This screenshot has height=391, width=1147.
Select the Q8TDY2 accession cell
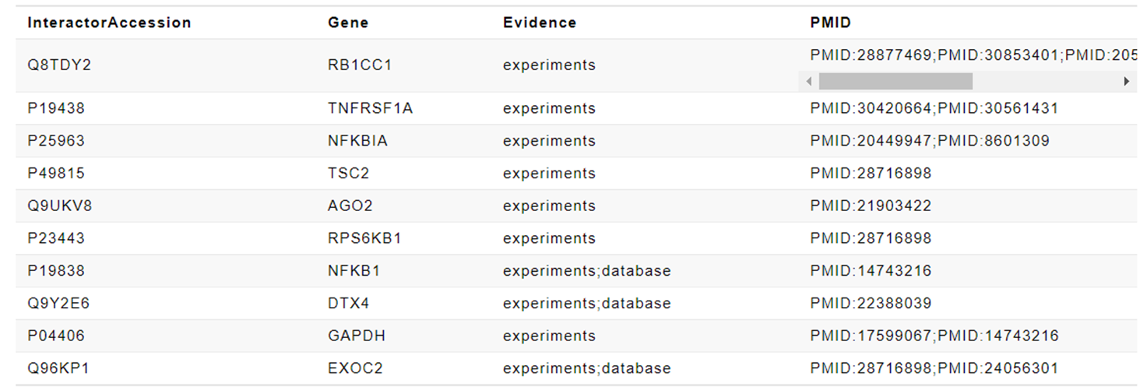tap(59, 65)
